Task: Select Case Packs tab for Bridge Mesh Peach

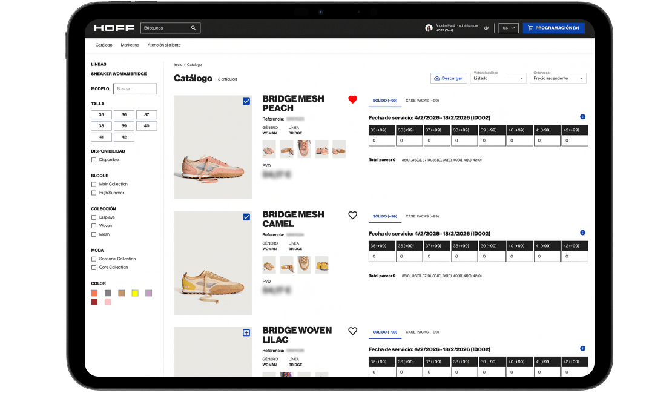Action: 422,101
